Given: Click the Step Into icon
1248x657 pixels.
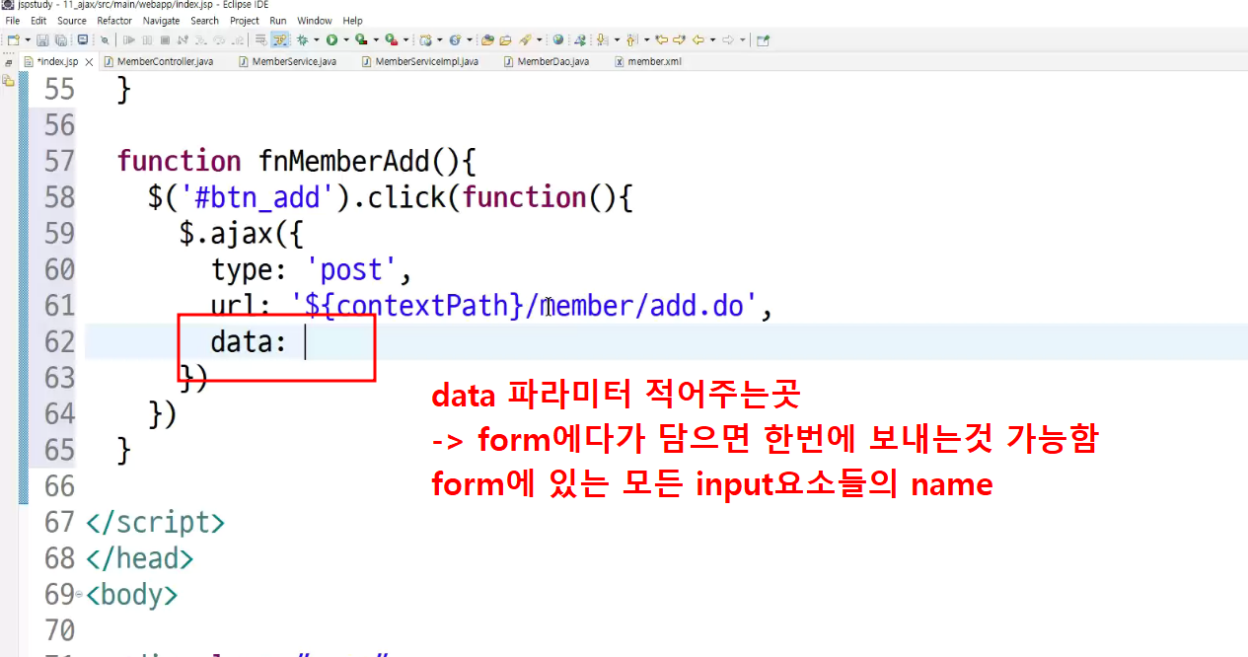Looking at the screenshot, I should (x=201, y=40).
